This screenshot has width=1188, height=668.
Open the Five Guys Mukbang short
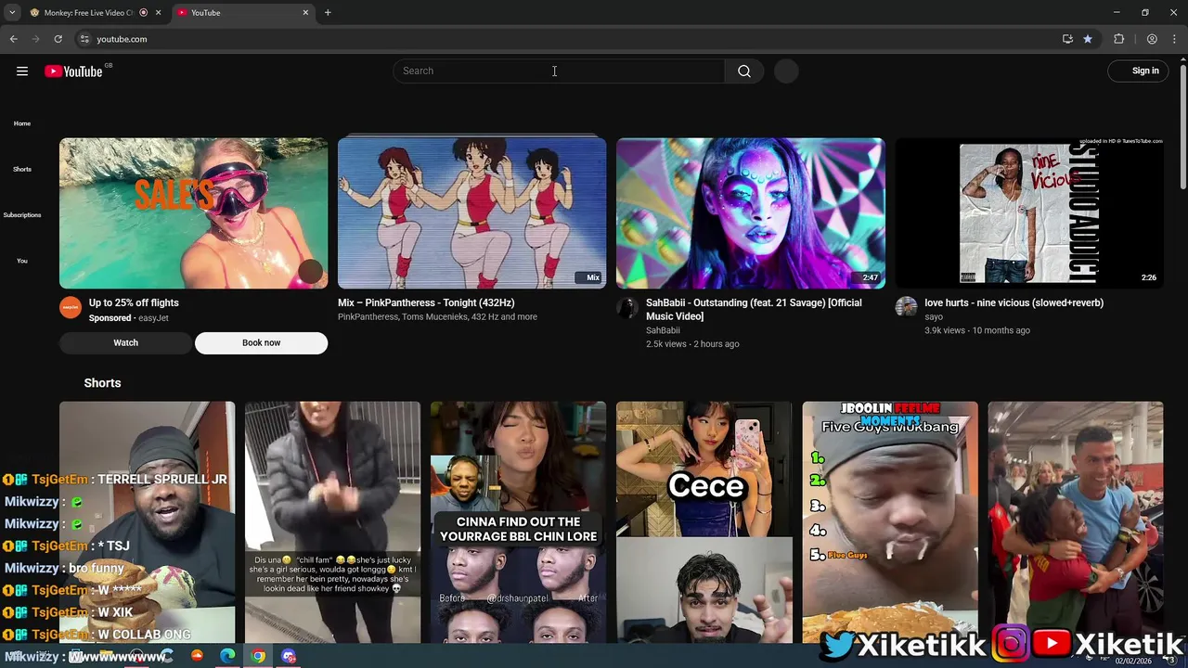click(x=890, y=522)
